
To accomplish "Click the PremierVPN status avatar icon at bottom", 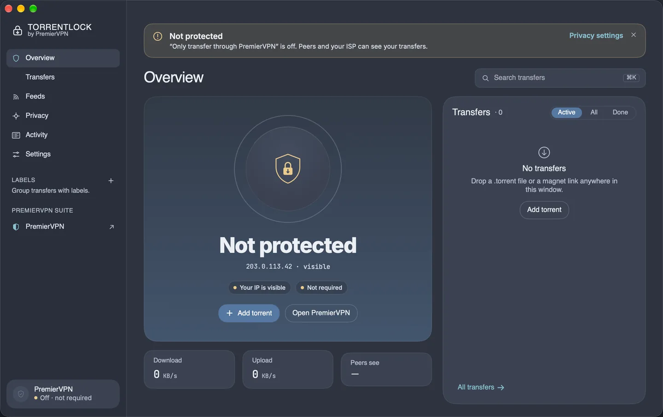I will (21, 394).
